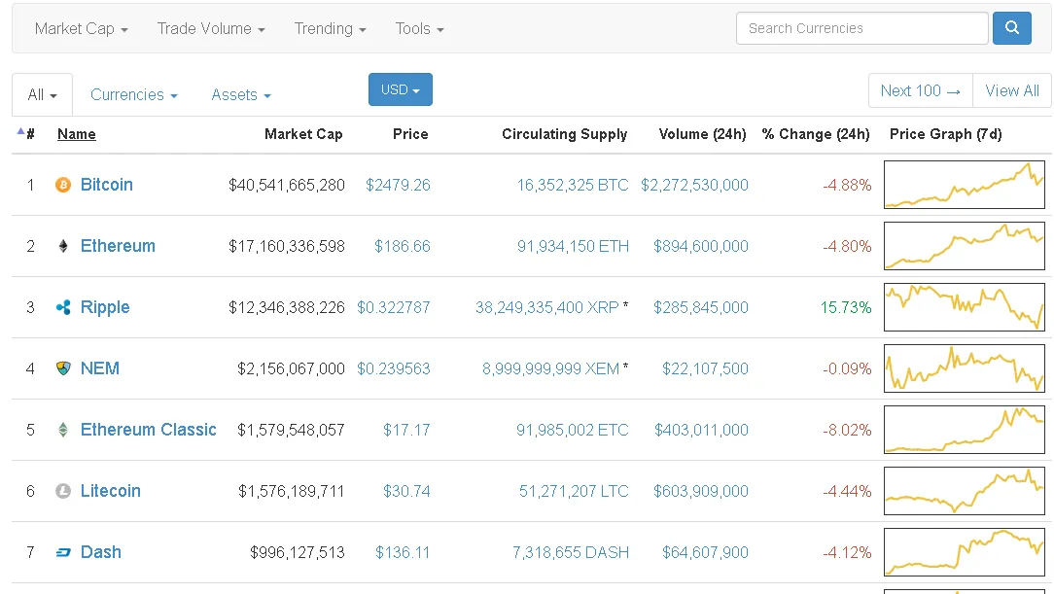
Task: Open the Market Cap menu
Action: pos(81,29)
